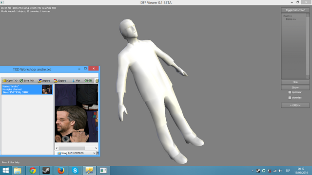Expand the Pelvis >> node

pos(291,19)
